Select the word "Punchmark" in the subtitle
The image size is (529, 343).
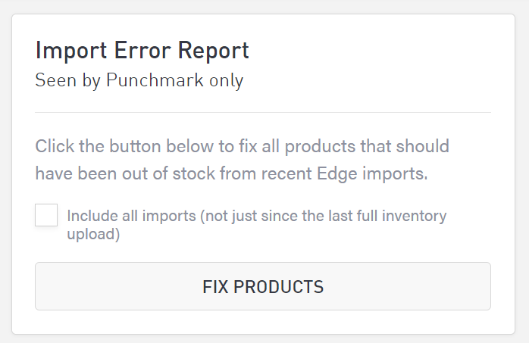point(154,80)
